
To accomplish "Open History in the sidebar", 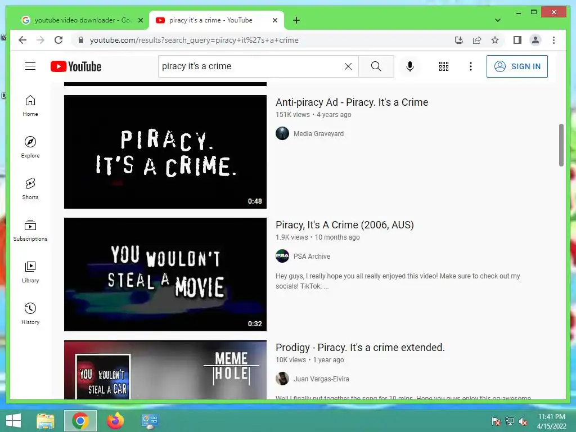I will point(30,313).
